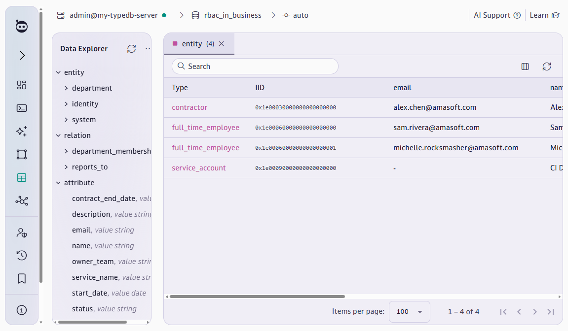This screenshot has width=568, height=331.
Task: Refresh the entity table results
Action: click(547, 66)
